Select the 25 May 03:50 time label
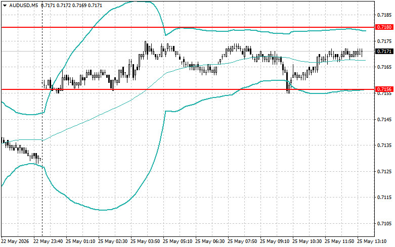Viewport: 395px width, 247px height. tap(145, 241)
